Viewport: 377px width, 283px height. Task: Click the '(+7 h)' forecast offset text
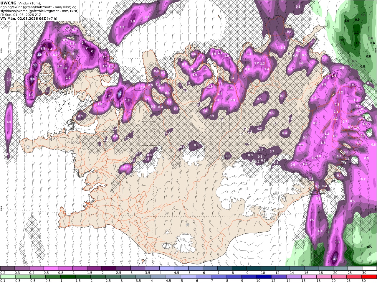coord(52,18)
